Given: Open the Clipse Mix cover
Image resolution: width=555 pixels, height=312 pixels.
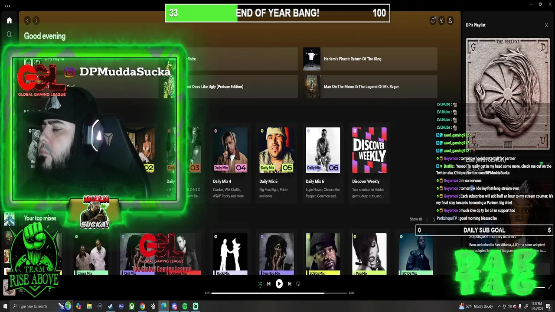Looking at the screenshot, I should (91, 254).
